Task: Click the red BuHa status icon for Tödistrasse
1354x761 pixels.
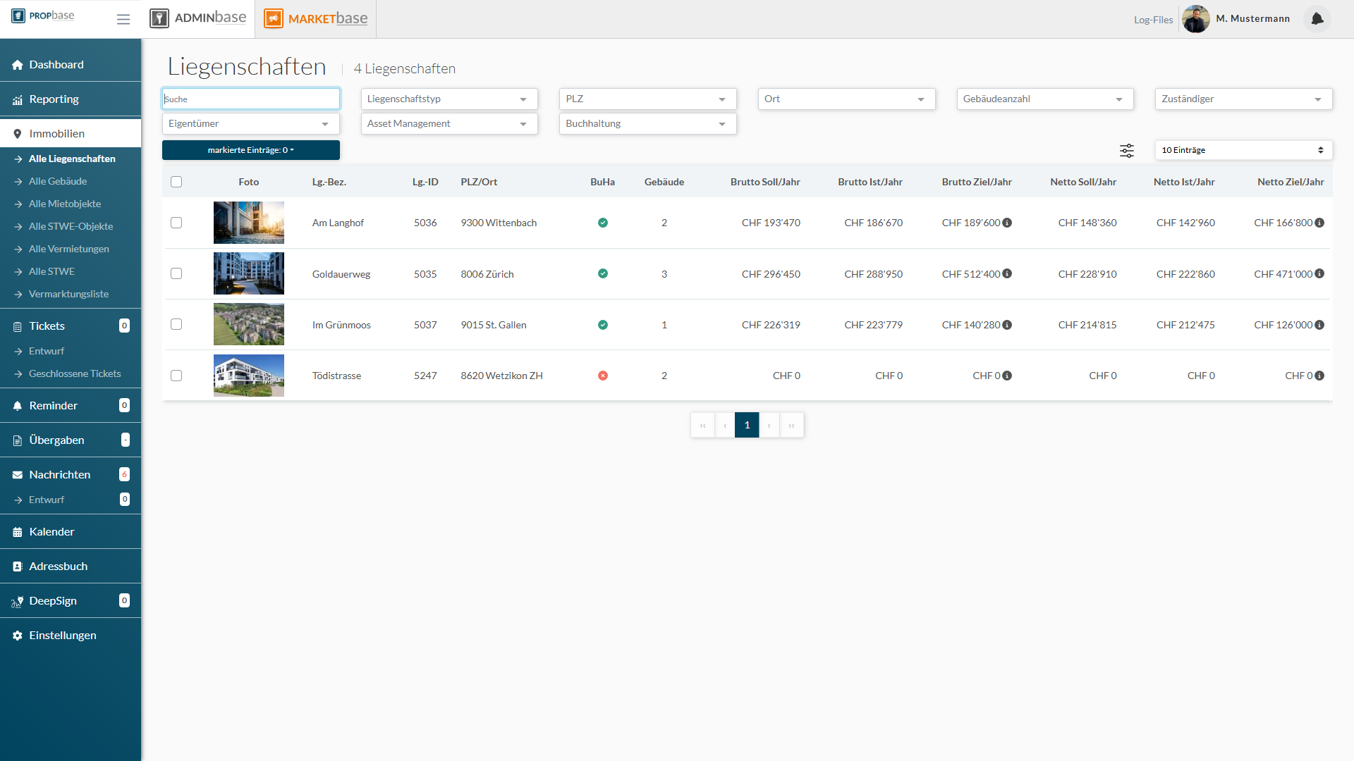Action: click(603, 376)
